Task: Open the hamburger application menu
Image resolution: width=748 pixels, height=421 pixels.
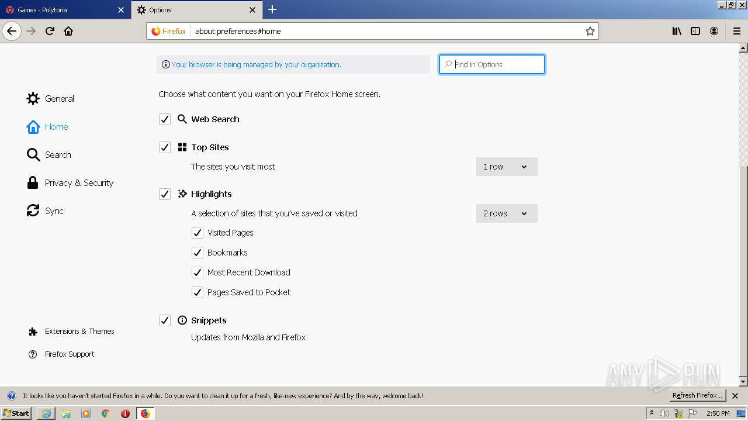Action: pyautogui.click(x=737, y=31)
